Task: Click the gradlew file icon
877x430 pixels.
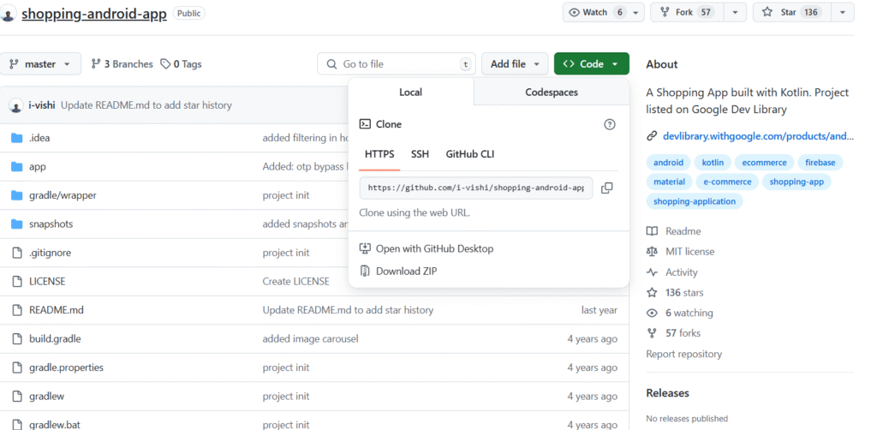Action: point(17,396)
